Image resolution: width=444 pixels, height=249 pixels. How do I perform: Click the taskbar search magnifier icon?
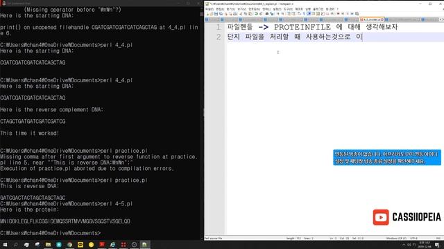point(15,244)
